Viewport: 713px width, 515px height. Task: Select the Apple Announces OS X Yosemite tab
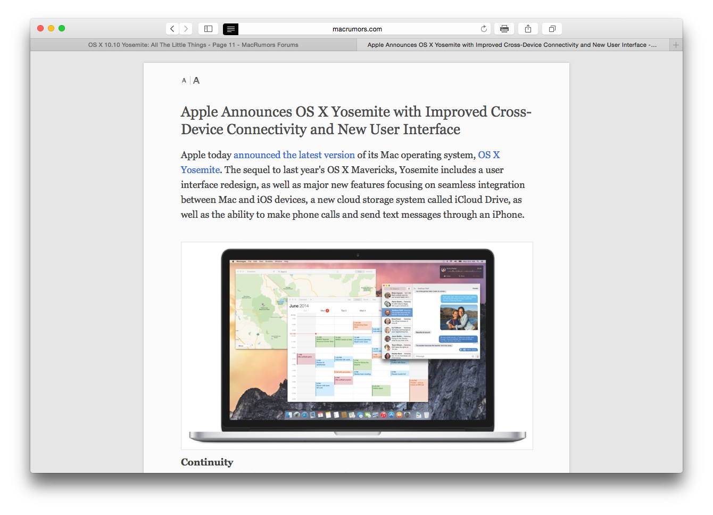(512, 45)
